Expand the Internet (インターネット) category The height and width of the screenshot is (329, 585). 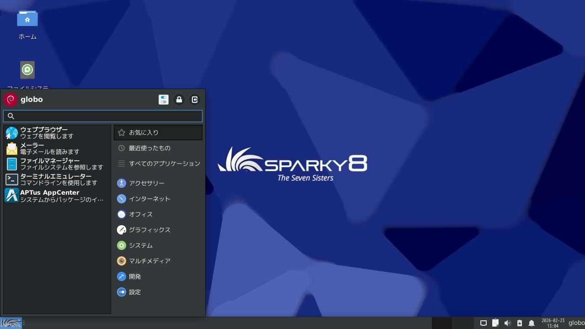(x=158, y=199)
